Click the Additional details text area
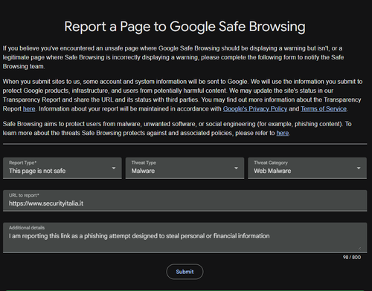The width and height of the screenshot is (372, 291). 185,238
